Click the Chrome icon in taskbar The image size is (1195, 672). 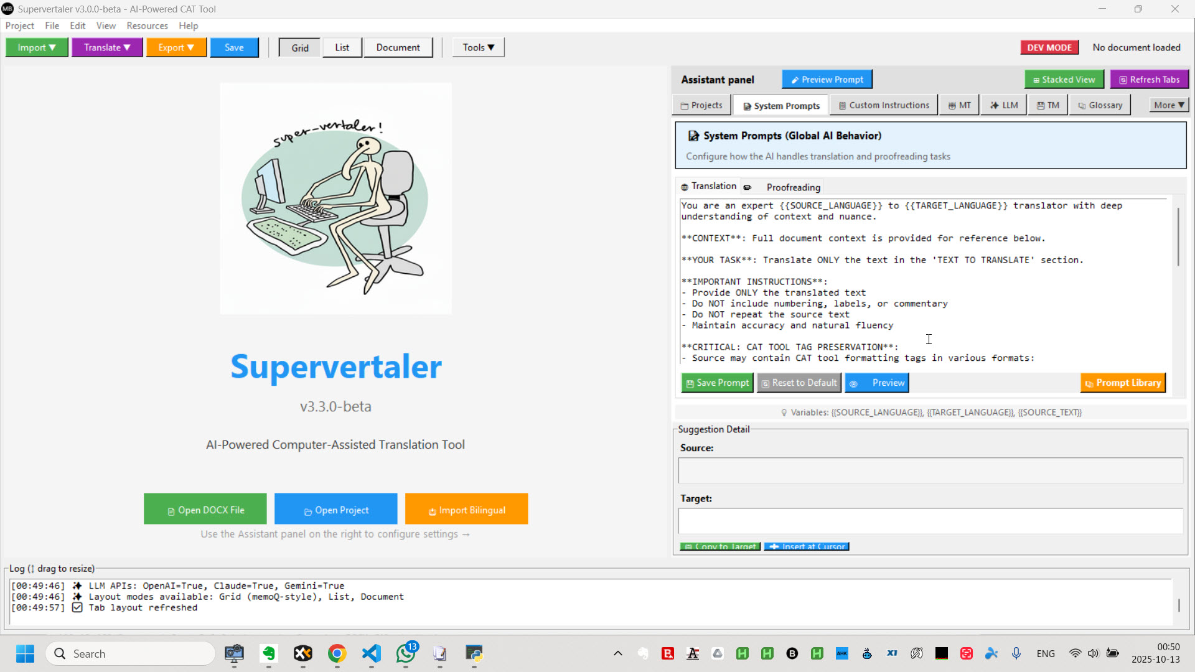click(337, 653)
